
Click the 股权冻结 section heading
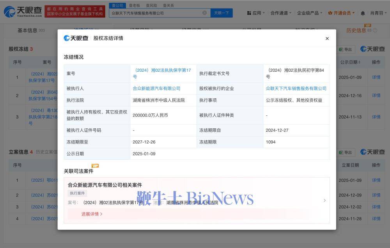(18, 49)
